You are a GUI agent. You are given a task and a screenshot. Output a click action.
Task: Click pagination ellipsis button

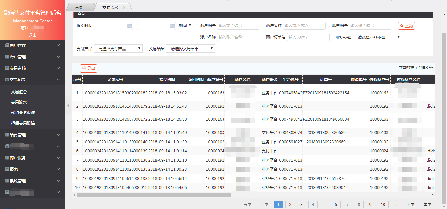pos(396,204)
